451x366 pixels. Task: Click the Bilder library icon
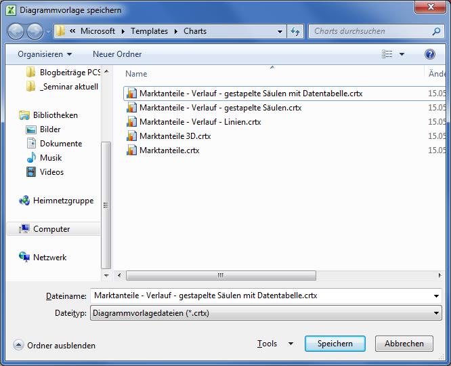31,129
